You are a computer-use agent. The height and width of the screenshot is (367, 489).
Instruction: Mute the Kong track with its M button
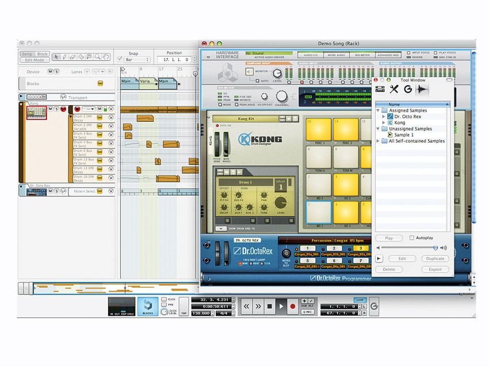point(51,109)
